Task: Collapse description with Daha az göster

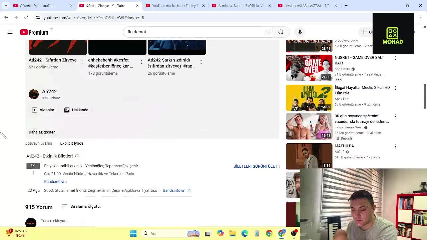Action: [42, 132]
